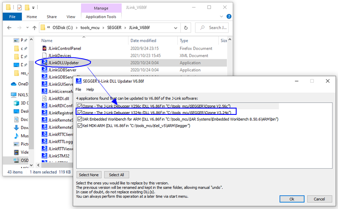Click Search JLink_V686f box
Image resolution: width=338 pixels, height=209 pixels.
(x=212, y=27)
